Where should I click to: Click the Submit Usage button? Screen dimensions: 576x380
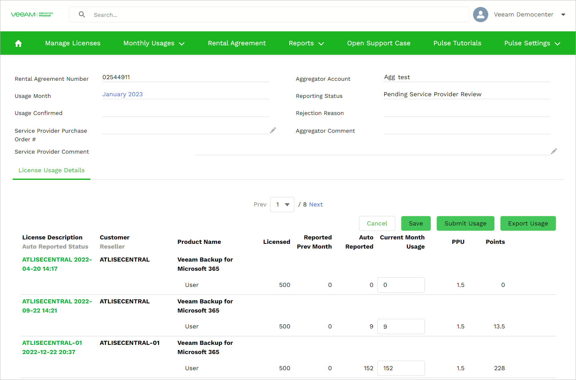[x=465, y=224]
